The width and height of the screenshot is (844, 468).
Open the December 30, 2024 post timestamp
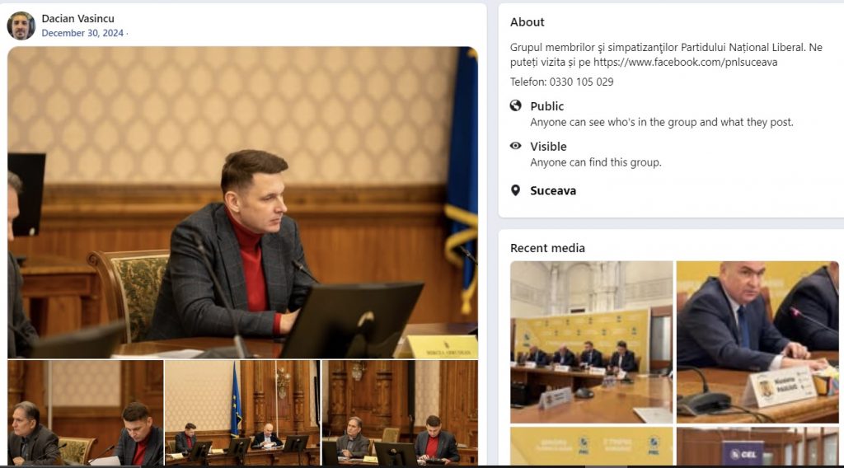(x=82, y=33)
